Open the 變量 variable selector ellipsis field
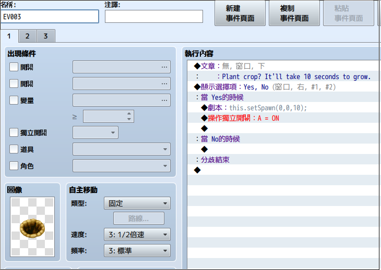 [x=122, y=100]
